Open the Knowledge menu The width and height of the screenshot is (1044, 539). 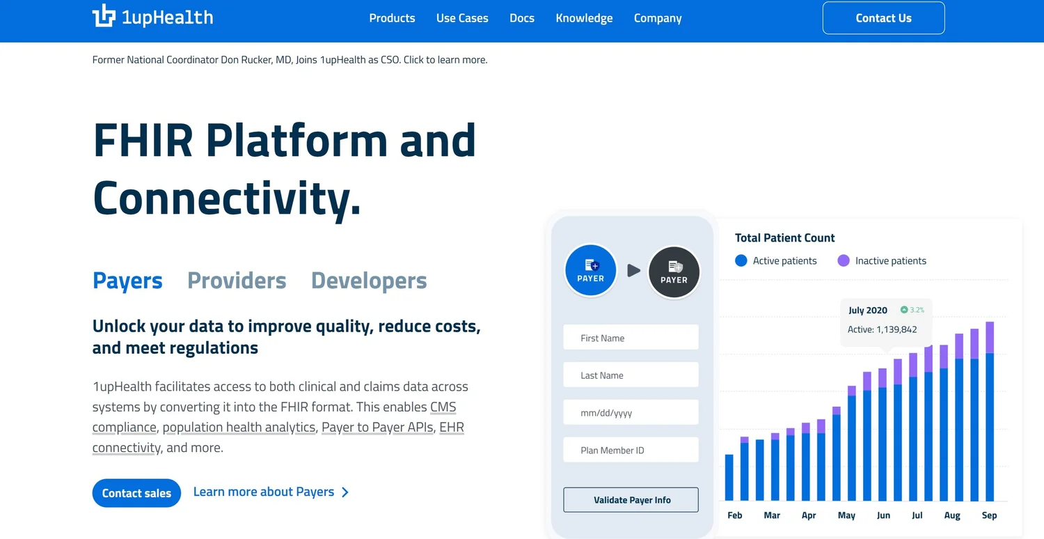(x=584, y=18)
